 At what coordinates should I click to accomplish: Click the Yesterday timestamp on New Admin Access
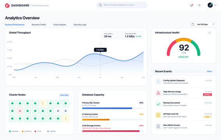(x=208, y=125)
